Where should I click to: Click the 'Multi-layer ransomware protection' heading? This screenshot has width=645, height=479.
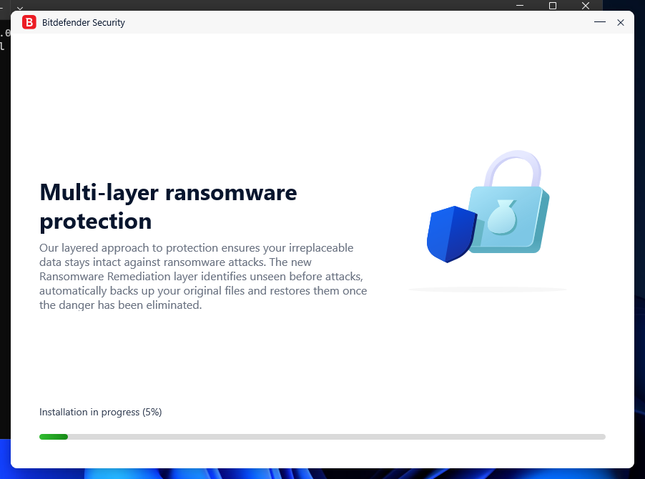(168, 207)
